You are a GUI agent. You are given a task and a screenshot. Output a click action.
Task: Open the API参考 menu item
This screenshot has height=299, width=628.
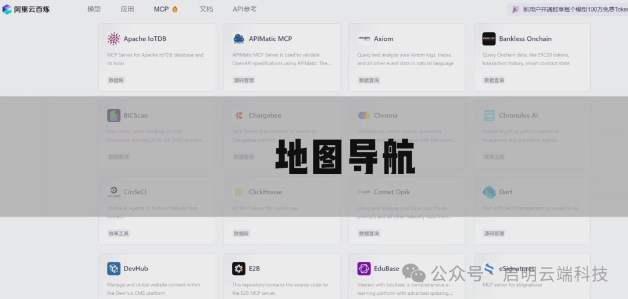pyautogui.click(x=245, y=9)
